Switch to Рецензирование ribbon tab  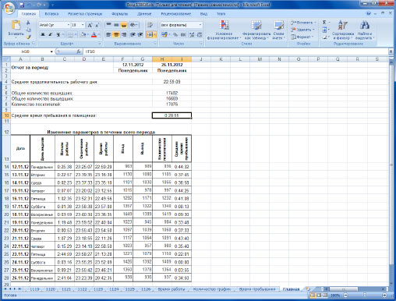(175, 14)
